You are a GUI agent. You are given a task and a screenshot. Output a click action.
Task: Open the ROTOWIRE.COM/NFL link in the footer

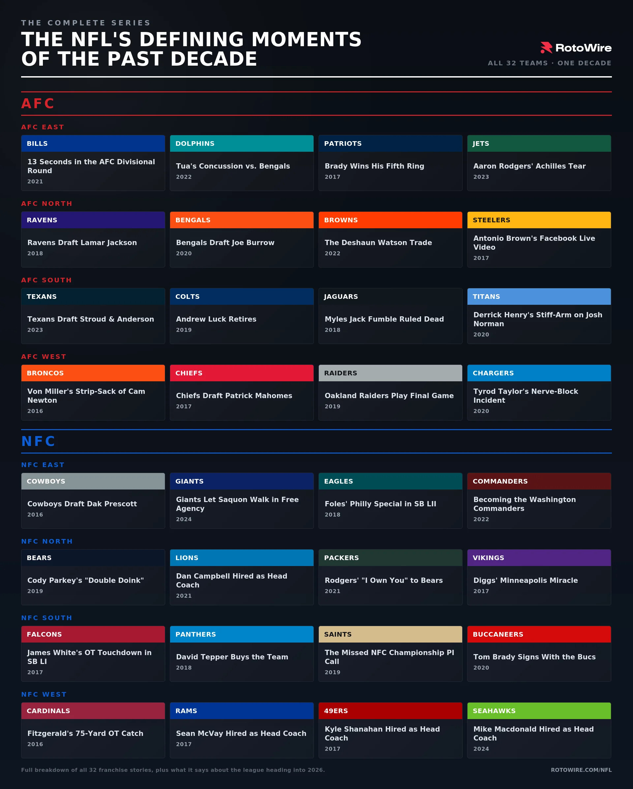(581, 770)
